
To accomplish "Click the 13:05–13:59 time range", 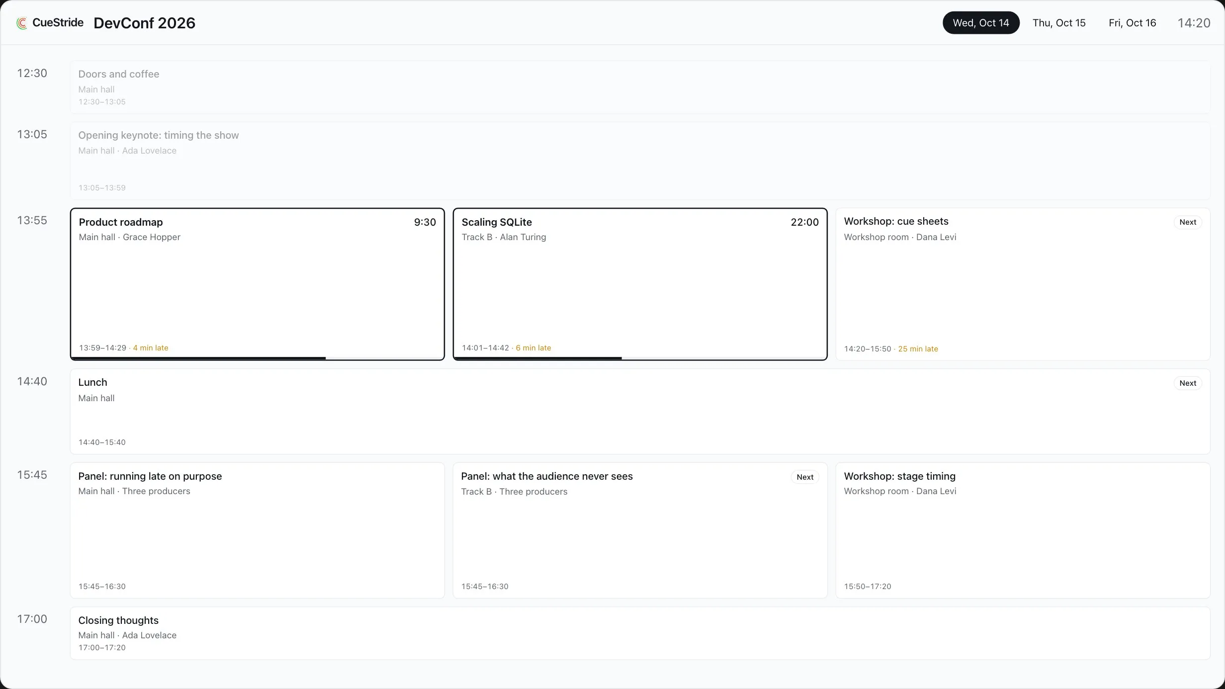I will (x=102, y=188).
